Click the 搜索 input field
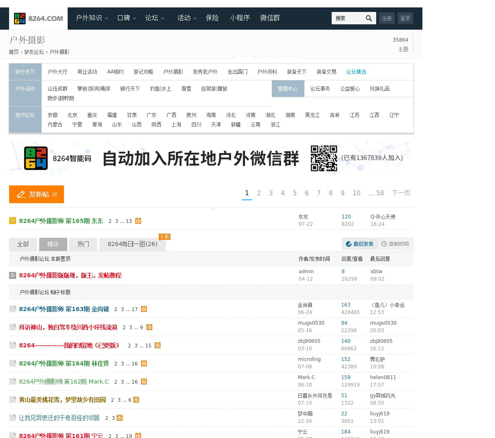 347,18
